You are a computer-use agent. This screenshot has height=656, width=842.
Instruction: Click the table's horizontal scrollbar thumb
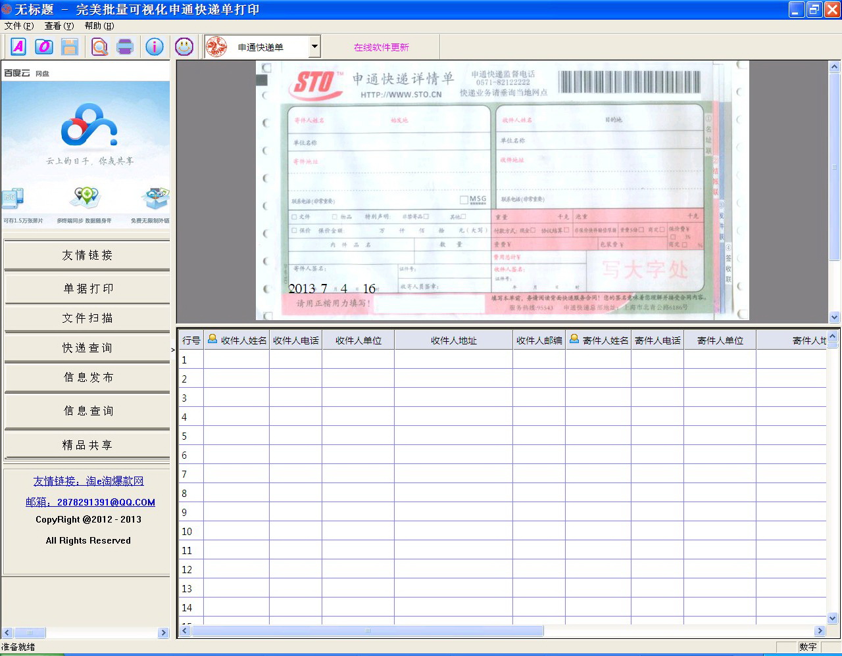click(367, 631)
